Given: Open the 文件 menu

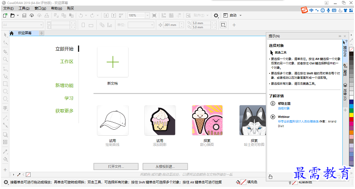Looking at the screenshot, I should point(9,9).
